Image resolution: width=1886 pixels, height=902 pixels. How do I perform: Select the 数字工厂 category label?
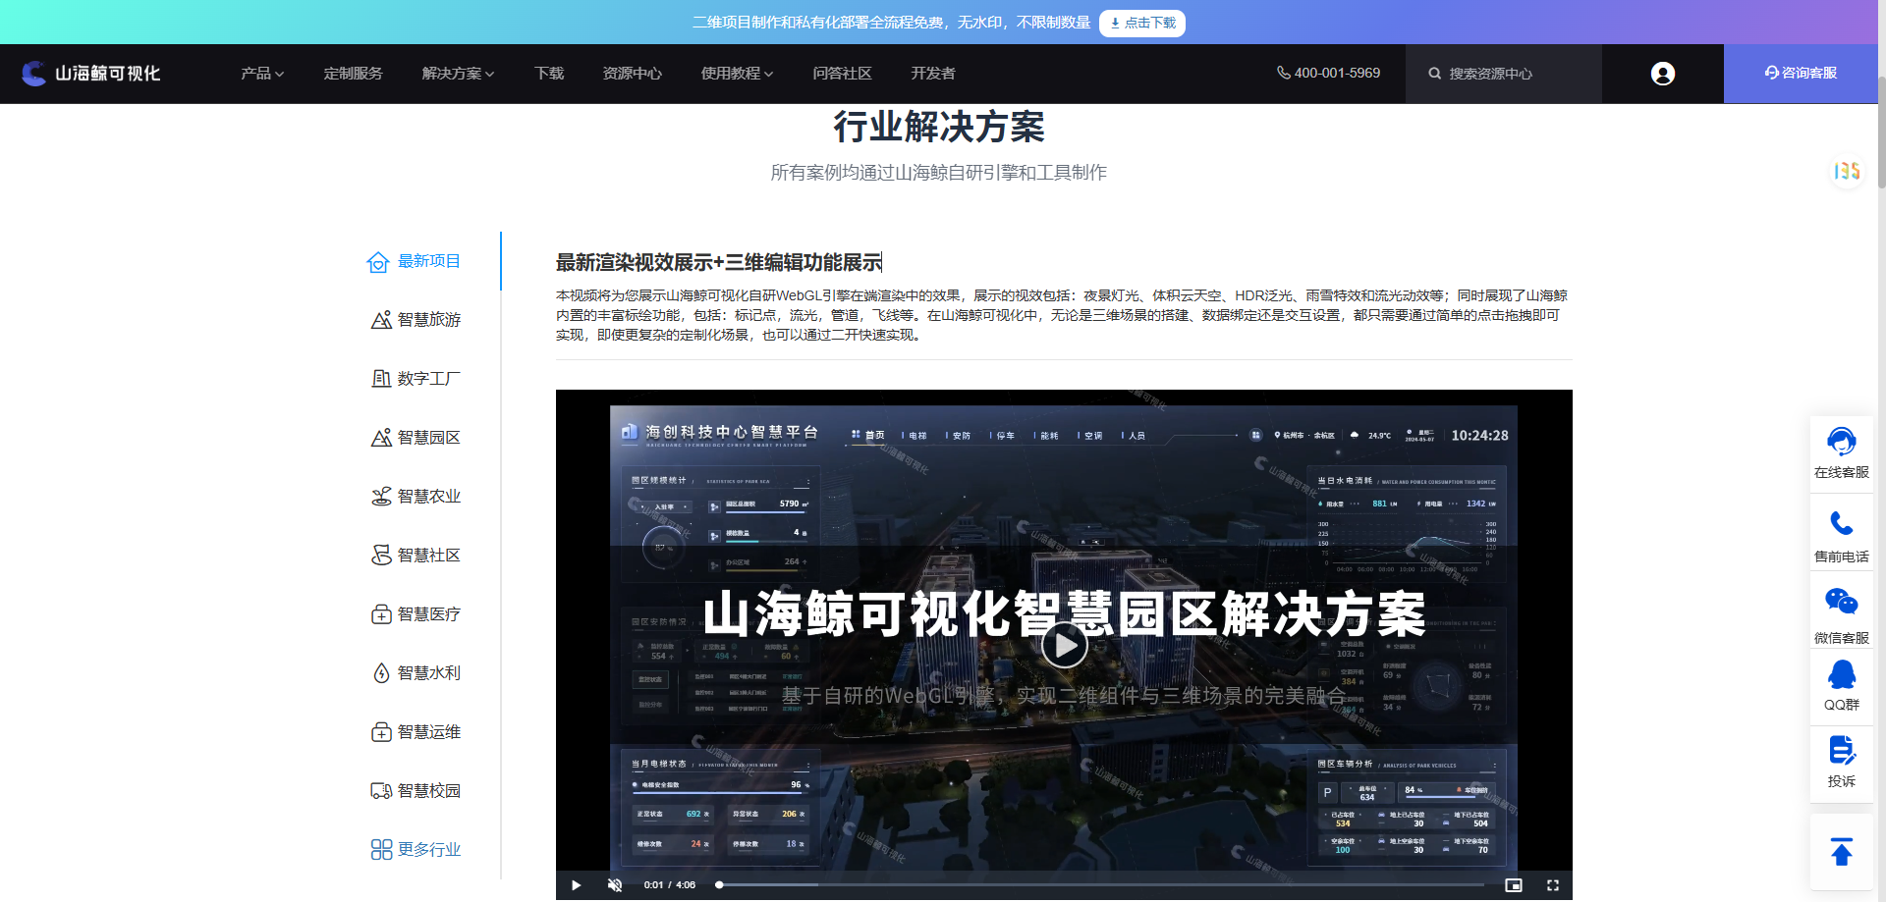tap(429, 379)
